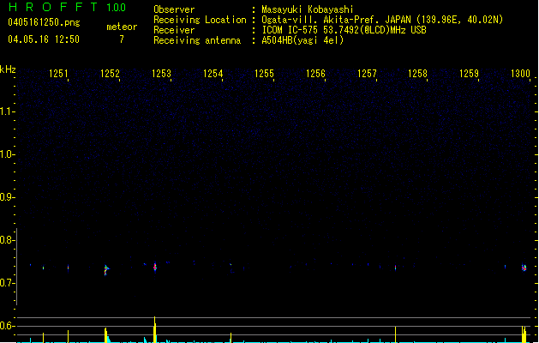The width and height of the screenshot is (539, 343).
Task: Click the 1255 time axis marker
Action: pyautogui.click(x=264, y=74)
